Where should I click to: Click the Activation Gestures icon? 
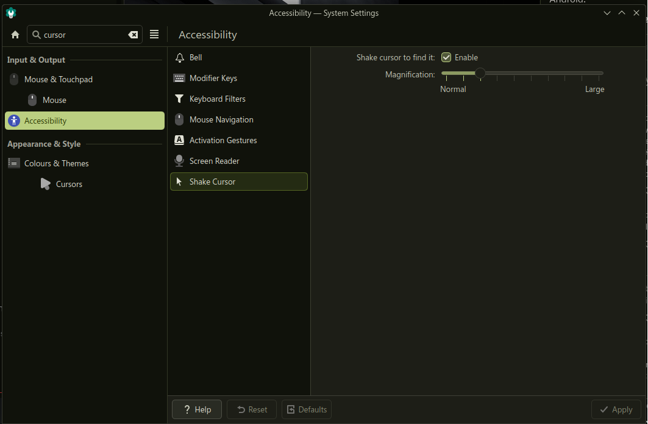coord(179,140)
